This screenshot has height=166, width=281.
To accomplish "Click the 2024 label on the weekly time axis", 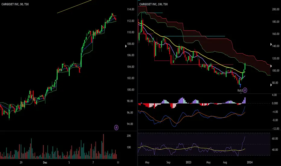I will 250,162.
